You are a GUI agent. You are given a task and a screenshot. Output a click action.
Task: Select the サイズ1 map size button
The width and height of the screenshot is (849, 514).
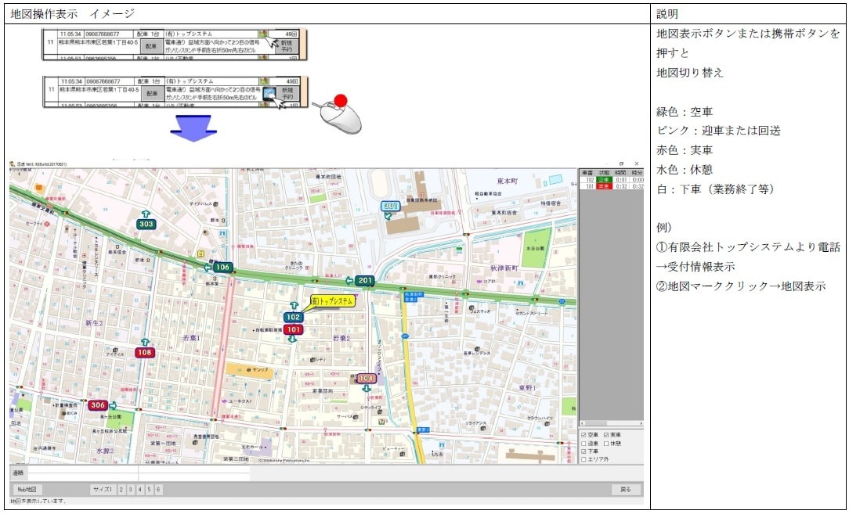(102, 490)
